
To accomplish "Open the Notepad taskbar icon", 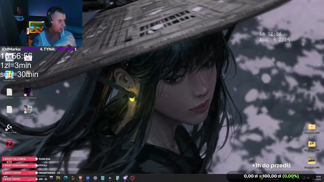I will [x=103, y=178].
